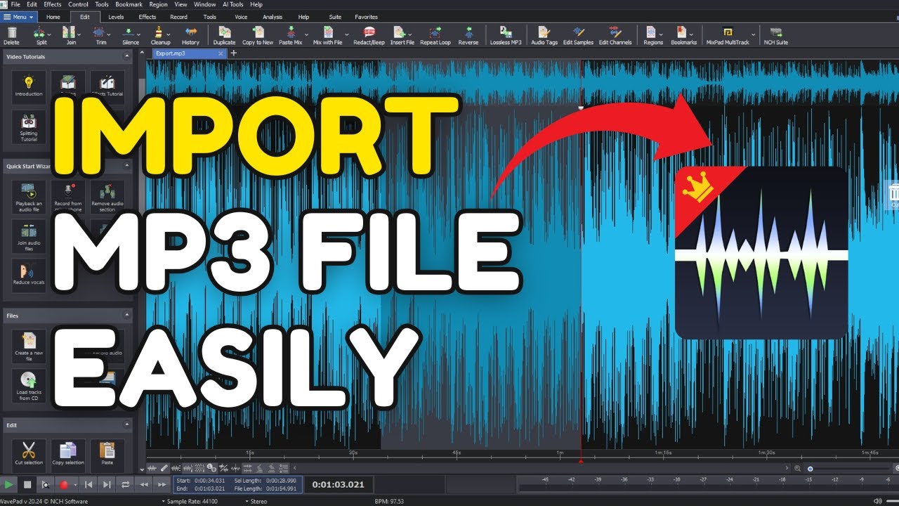Apply the Reverse tool
Screen dimensions: 899x506
click(468, 35)
